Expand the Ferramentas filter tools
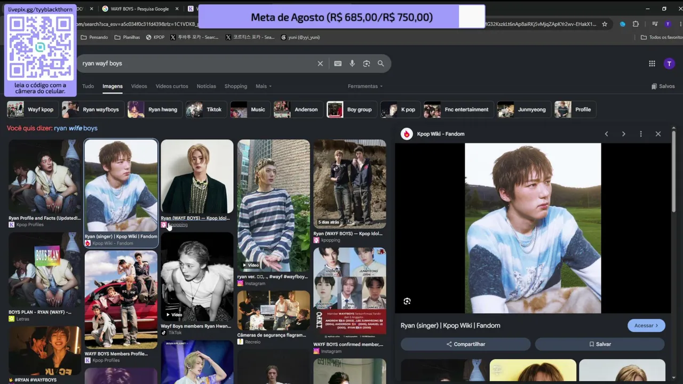The height and width of the screenshot is (384, 683). point(366,86)
